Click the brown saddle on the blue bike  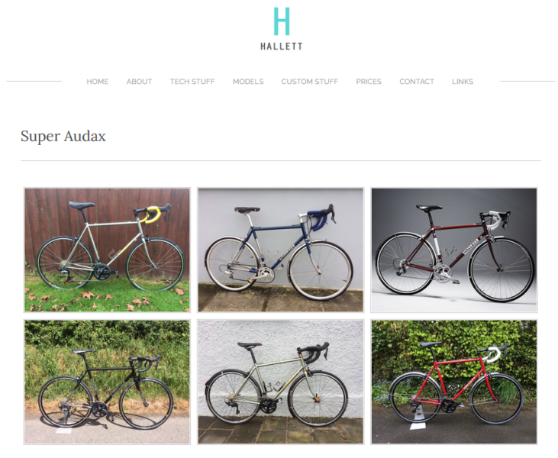[x=247, y=210]
